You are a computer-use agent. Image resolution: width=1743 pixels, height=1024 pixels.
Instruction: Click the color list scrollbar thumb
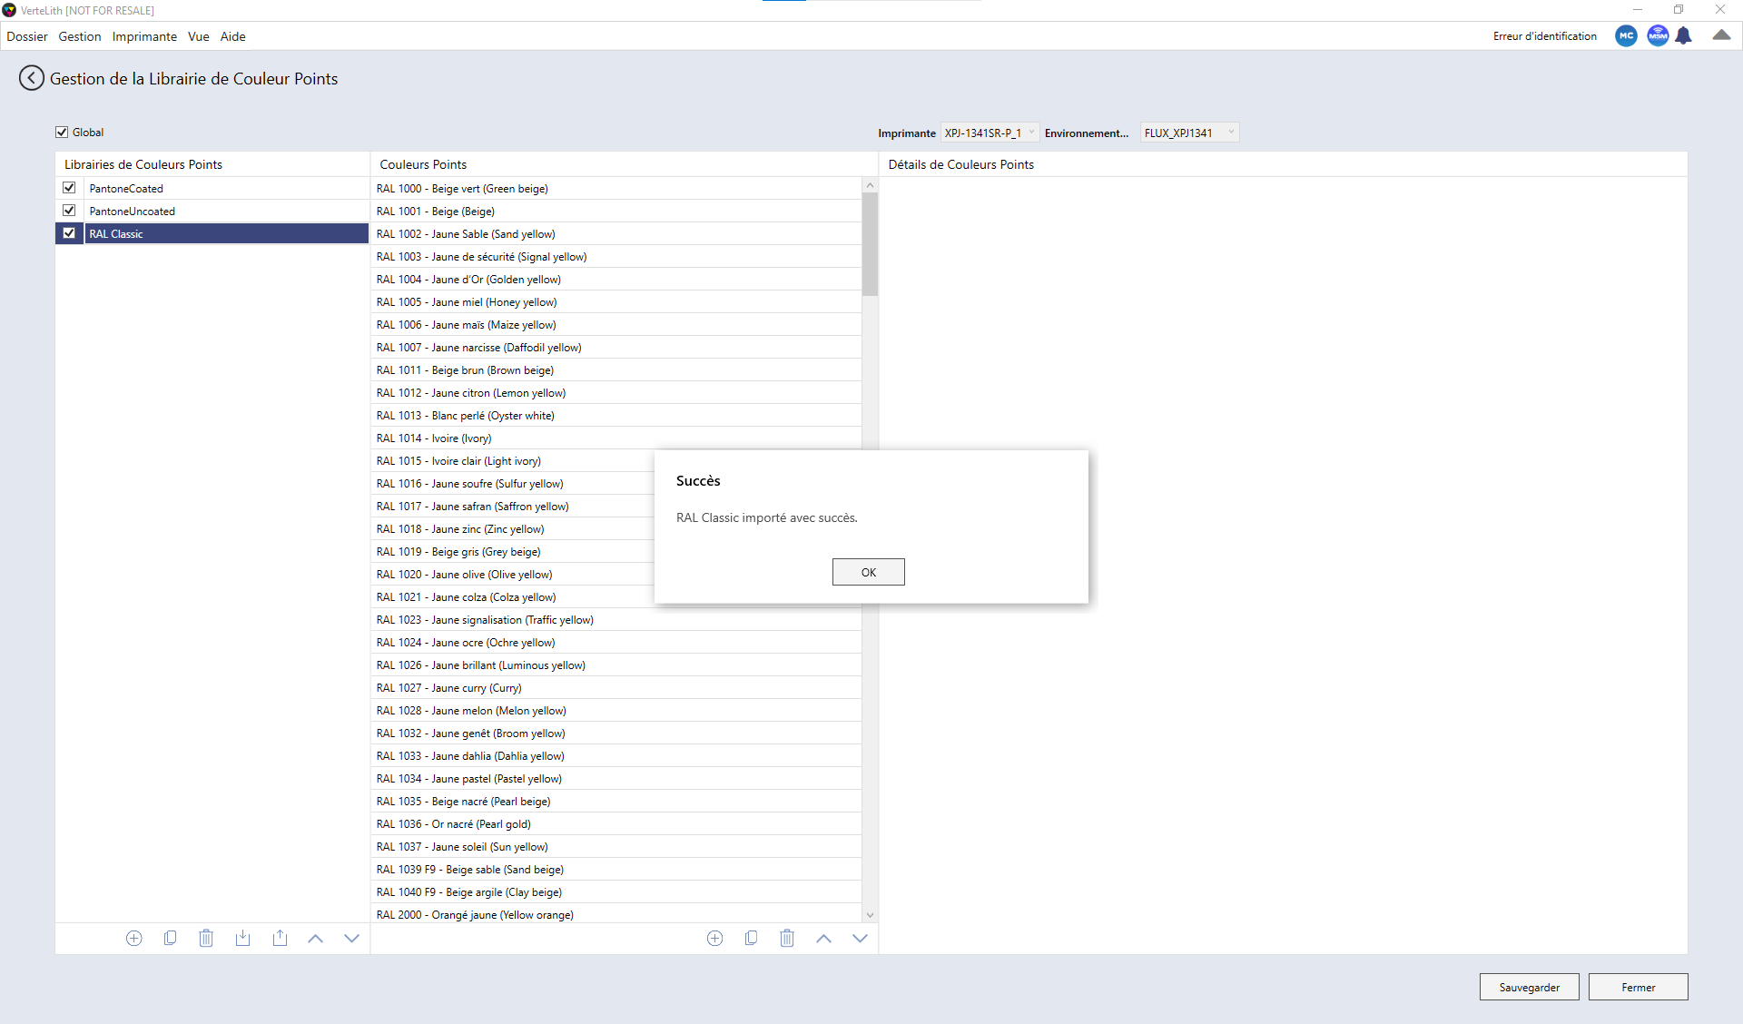click(x=870, y=244)
